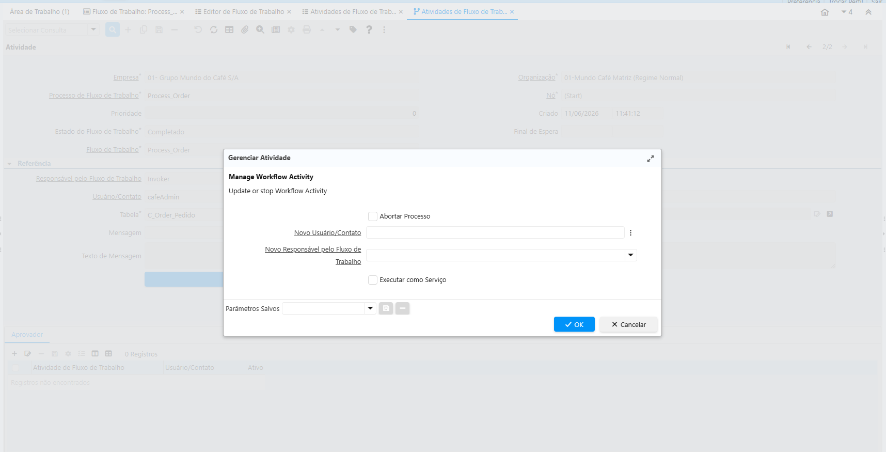This screenshot has height=452, width=886.
Task: Click the home icon
Action: click(825, 12)
